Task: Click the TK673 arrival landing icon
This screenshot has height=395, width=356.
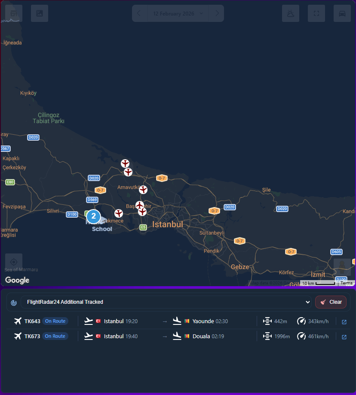Action: pos(177,336)
